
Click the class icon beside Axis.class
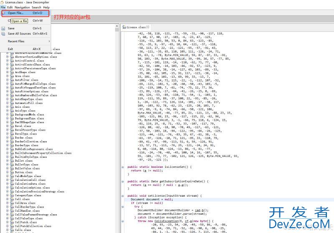coord(12,107)
